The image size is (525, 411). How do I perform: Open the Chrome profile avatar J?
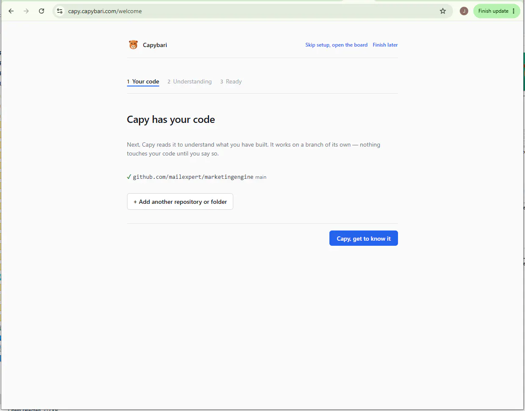click(464, 11)
